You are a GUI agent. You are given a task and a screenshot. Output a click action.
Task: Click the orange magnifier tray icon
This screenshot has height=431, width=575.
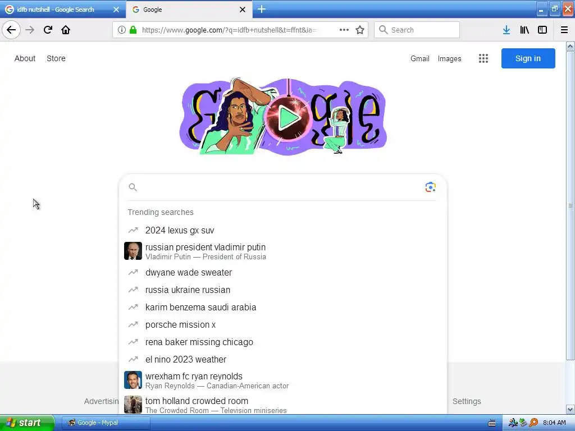pyautogui.click(x=533, y=423)
